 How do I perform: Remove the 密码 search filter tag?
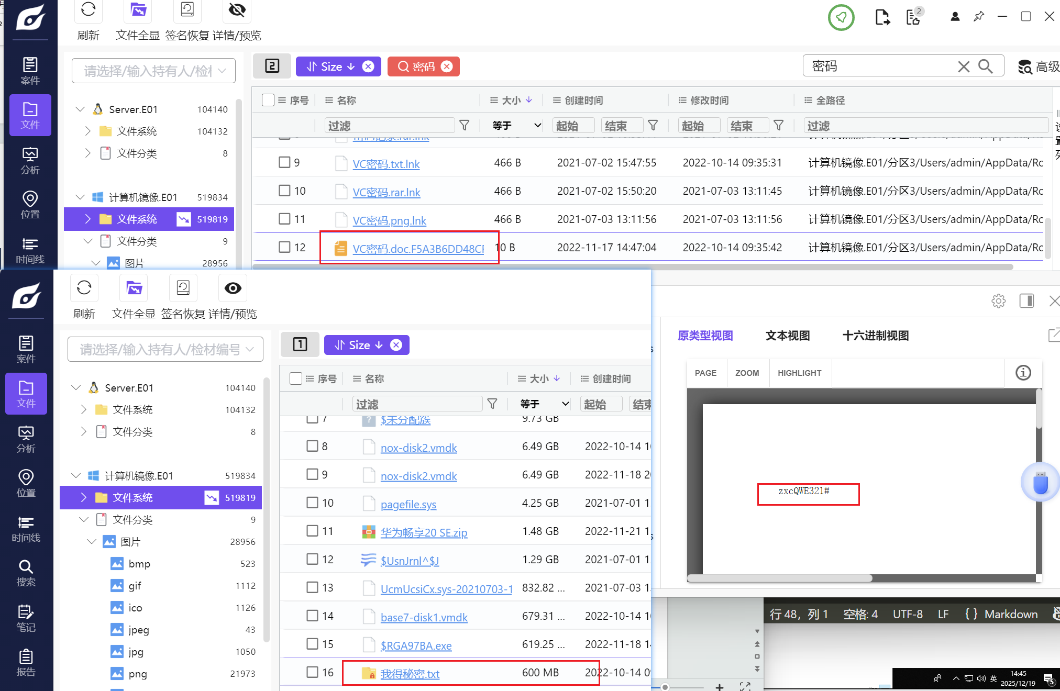(447, 66)
